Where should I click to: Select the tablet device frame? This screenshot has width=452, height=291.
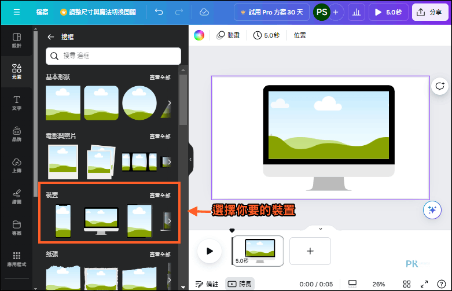(139, 221)
